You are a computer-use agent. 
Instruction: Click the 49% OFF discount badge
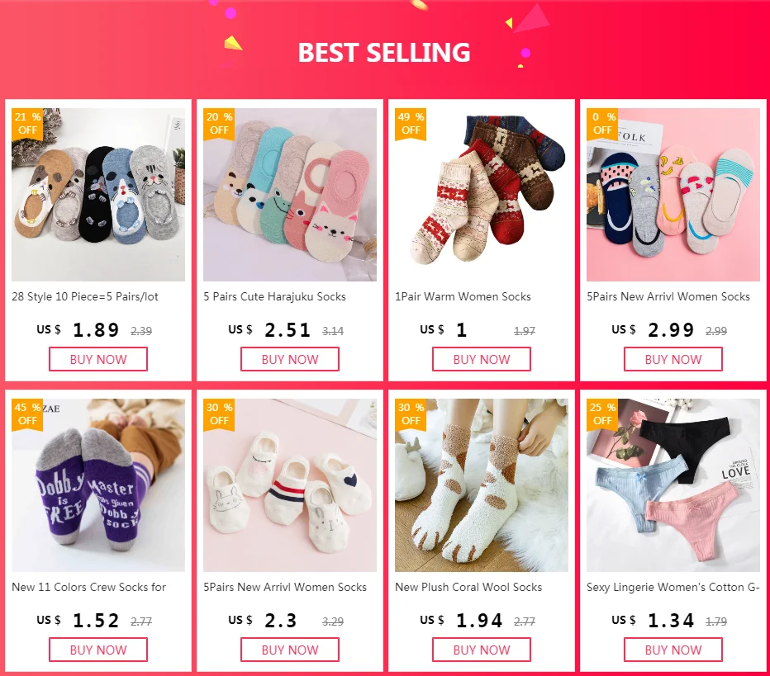tap(411, 124)
